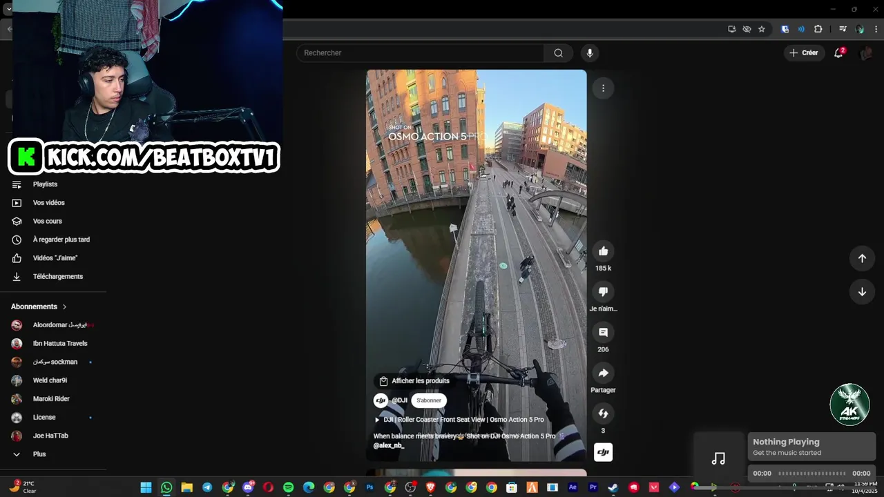The image size is (884, 497).
Task: Open After Effects from the taskbar
Action: 573,487
